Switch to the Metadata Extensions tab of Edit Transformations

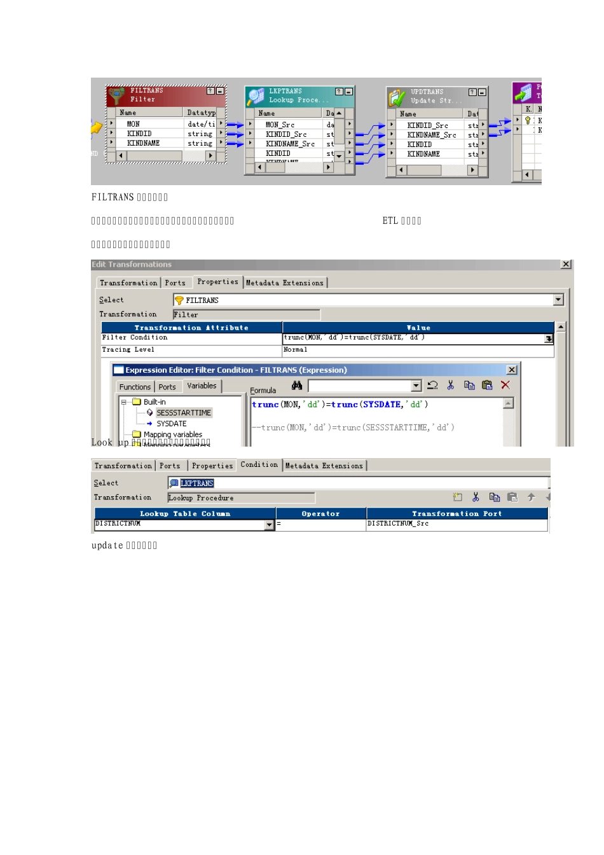[285, 283]
